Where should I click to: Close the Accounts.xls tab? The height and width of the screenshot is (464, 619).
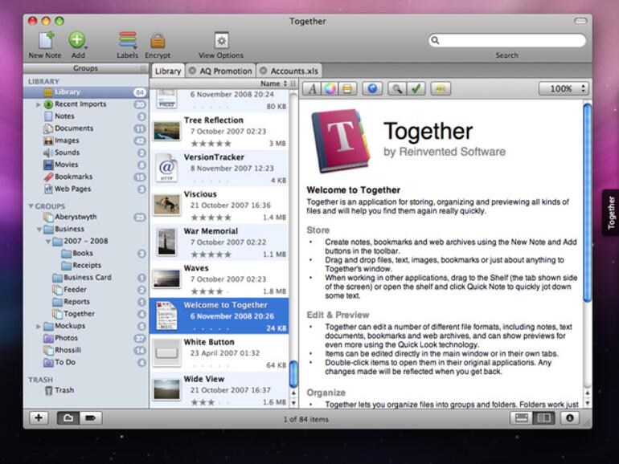click(264, 71)
